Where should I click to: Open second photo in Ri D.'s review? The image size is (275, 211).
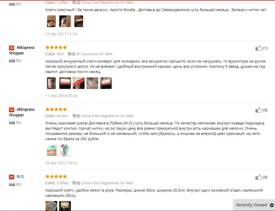click(x=65, y=206)
